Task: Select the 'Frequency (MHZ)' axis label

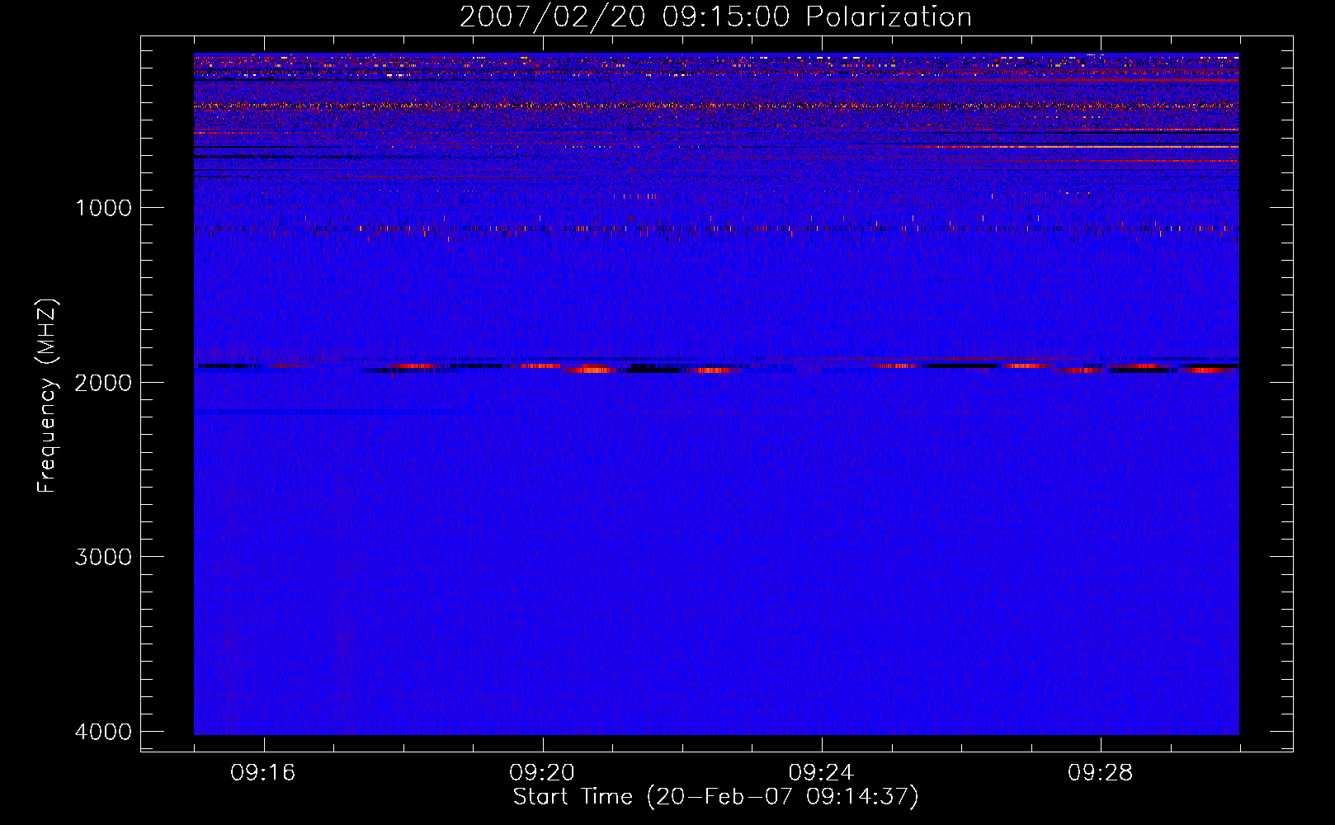Action: click(x=47, y=396)
